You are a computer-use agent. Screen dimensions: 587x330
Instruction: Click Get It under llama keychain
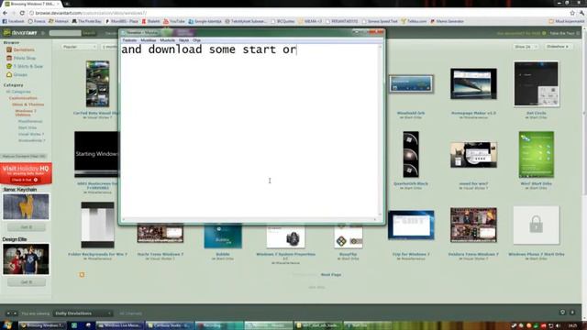click(x=27, y=227)
